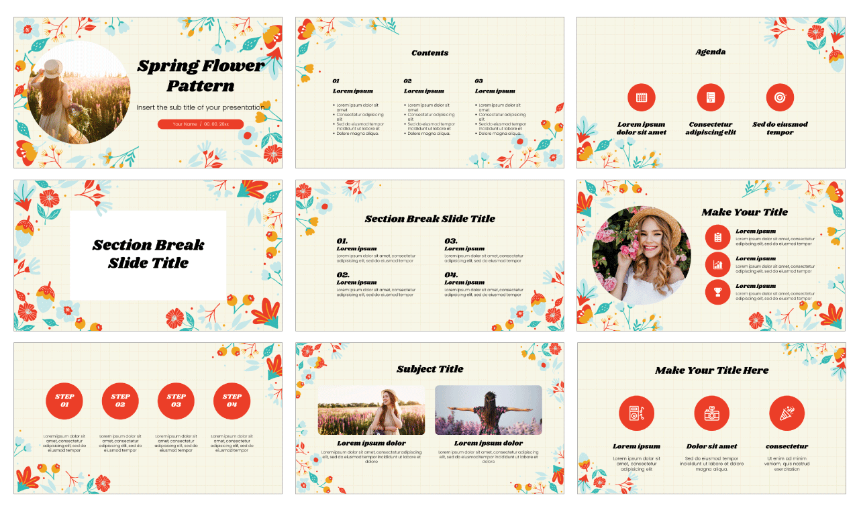
Task: Select the STEP 01 red circle
Action: tap(64, 401)
